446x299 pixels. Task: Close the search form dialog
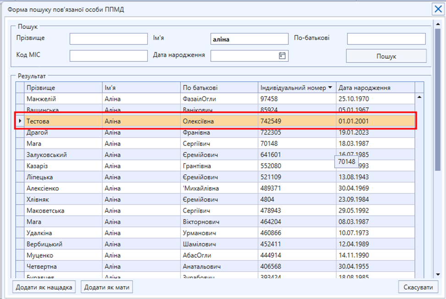coord(438,9)
